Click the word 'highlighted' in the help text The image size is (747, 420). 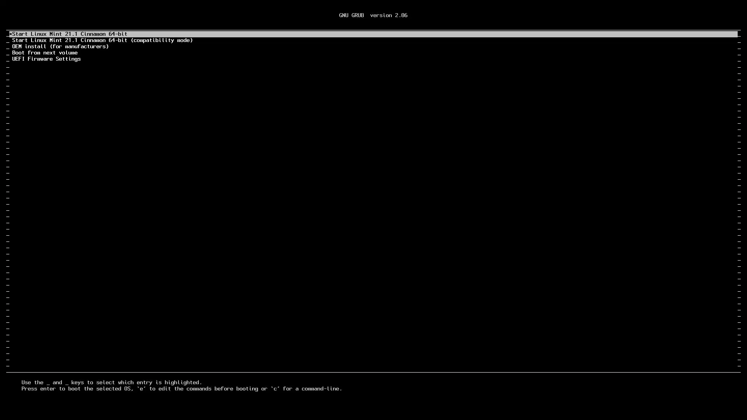pos(182,383)
